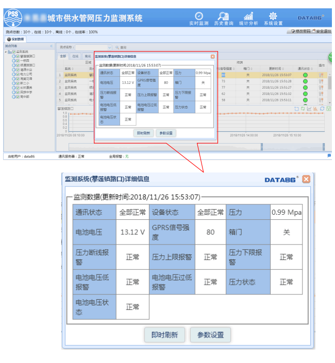Screen dimensions: 335x363
Task: Sort the table by the 更新时间 column
Action: pyautogui.click(x=276, y=69)
